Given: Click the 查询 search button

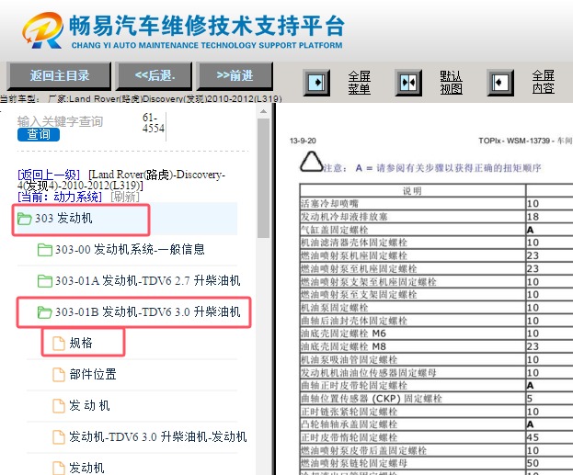Looking at the screenshot, I should click(x=38, y=134).
